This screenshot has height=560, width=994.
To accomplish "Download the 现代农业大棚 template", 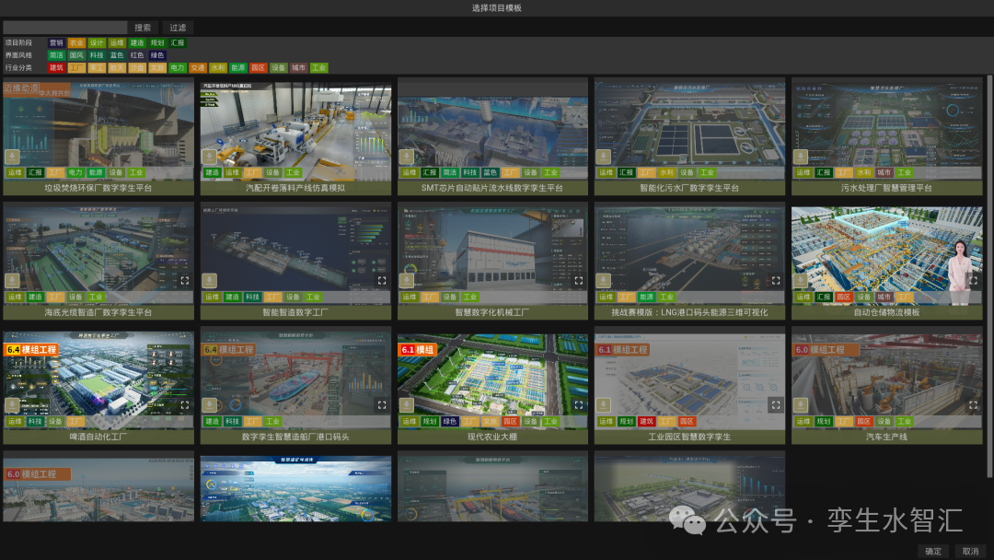I will coord(407,404).
